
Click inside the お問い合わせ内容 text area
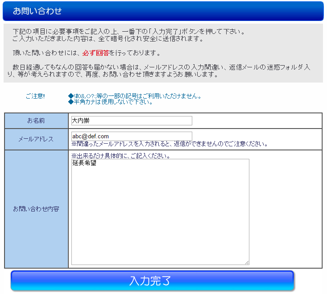point(160,212)
